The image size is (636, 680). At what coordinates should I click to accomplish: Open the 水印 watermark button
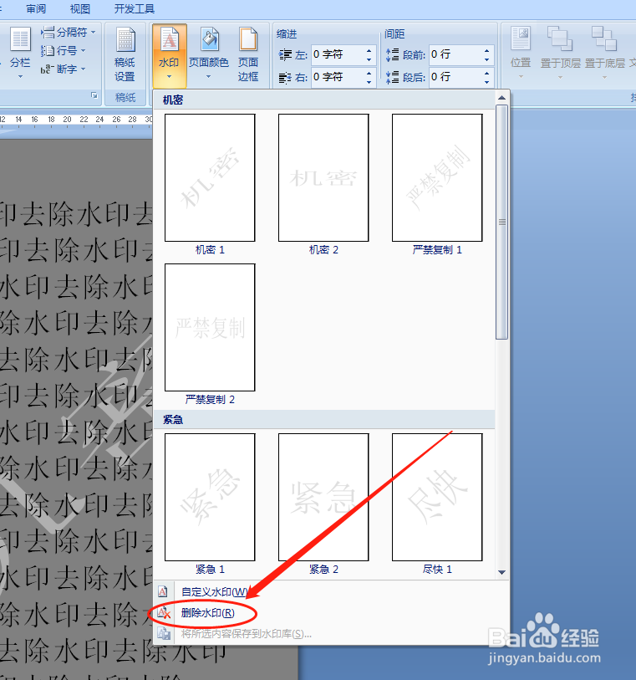pyautogui.click(x=169, y=54)
